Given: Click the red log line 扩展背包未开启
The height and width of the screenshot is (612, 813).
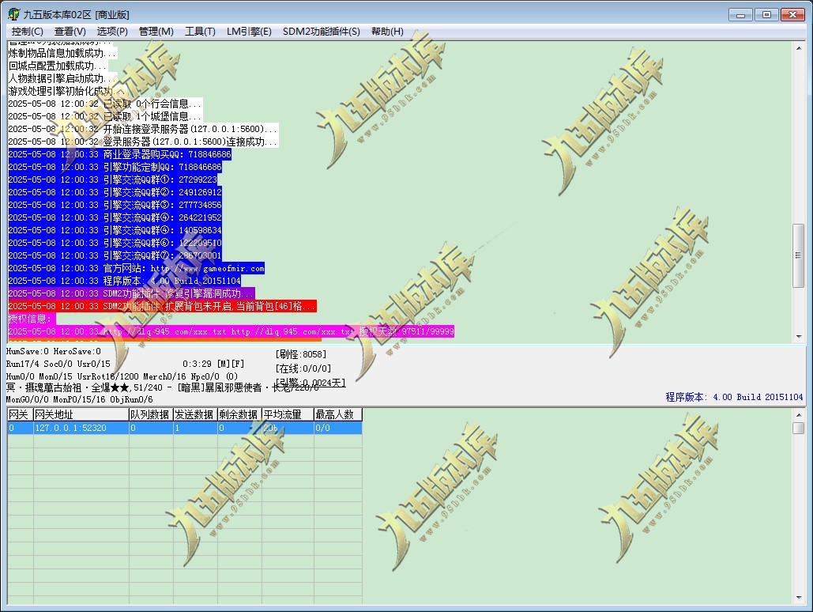Looking at the screenshot, I should click(162, 306).
